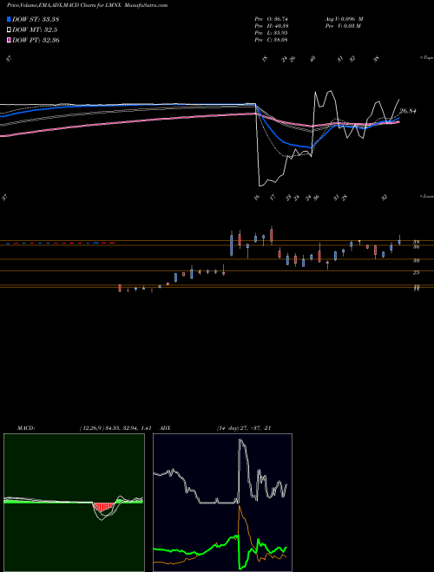Click the 26.84 price label on EMA chart
Image resolution: width=434 pixels, height=572 pixels.
coord(408,111)
